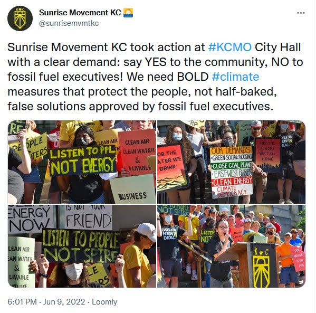This screenshot has width=316, height=313.
Task: Open the Sunrise Movement KC display name
Action: tap(80, 13)
